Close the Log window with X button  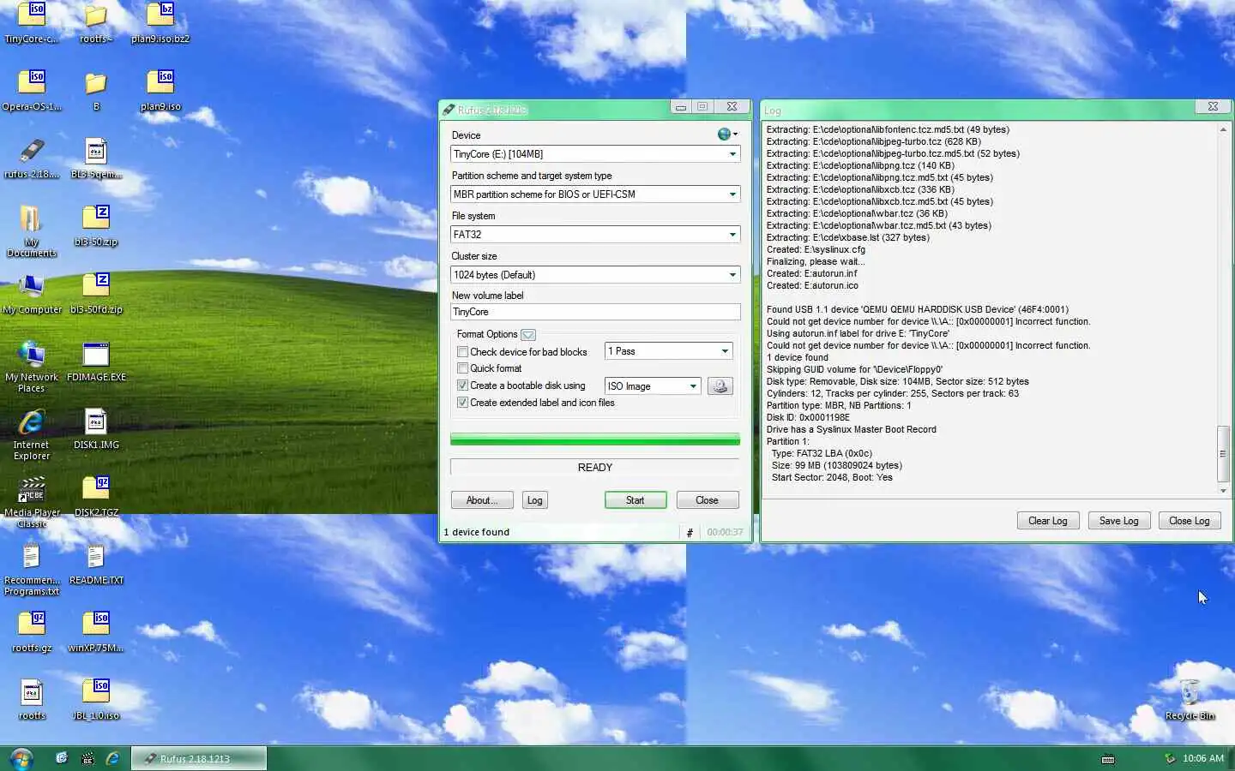[1213, 107]
